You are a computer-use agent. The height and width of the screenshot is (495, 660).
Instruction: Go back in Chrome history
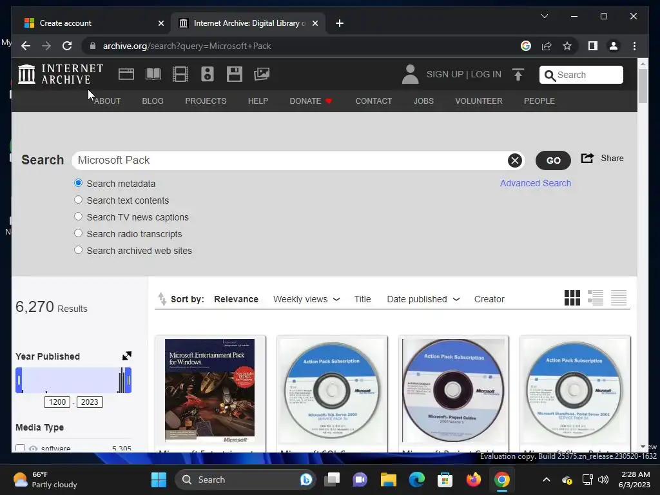[26, 46]
